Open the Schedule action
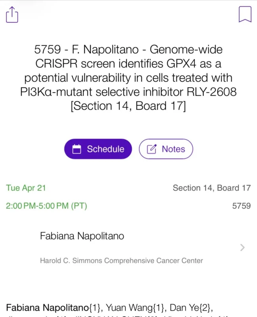The image size is (257, 317). point(98,149)
